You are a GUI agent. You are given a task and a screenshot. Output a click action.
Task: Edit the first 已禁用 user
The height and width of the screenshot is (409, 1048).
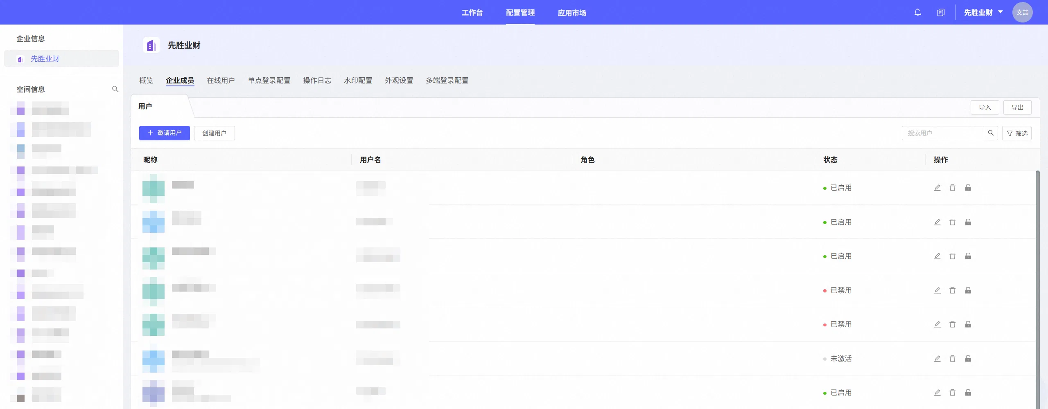coord(937,290)
